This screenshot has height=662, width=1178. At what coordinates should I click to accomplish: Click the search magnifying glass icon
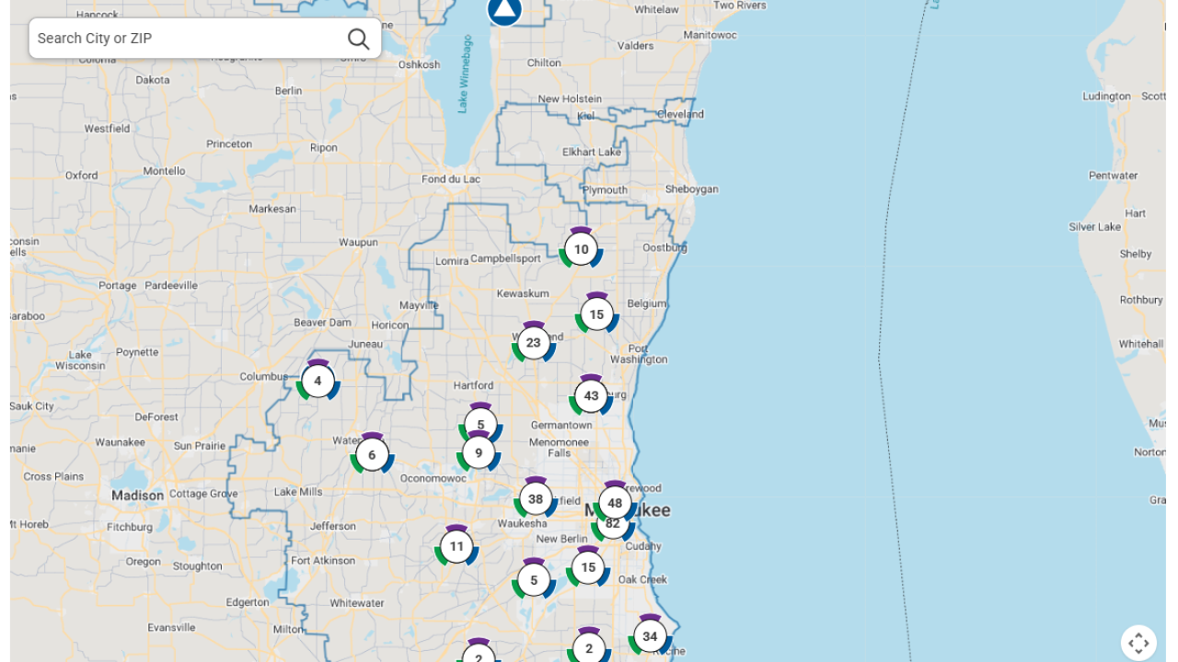358,38
